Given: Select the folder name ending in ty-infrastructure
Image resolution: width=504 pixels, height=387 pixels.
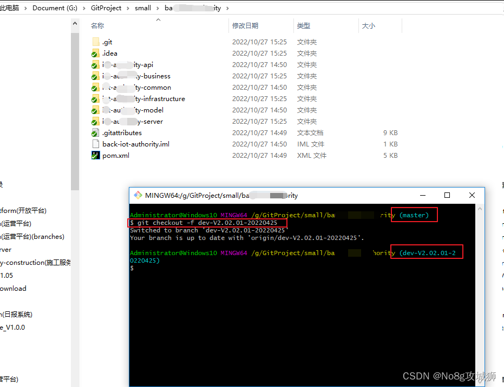Looking at the screenshot, I should pyautogui.click(x=143, y=98).
